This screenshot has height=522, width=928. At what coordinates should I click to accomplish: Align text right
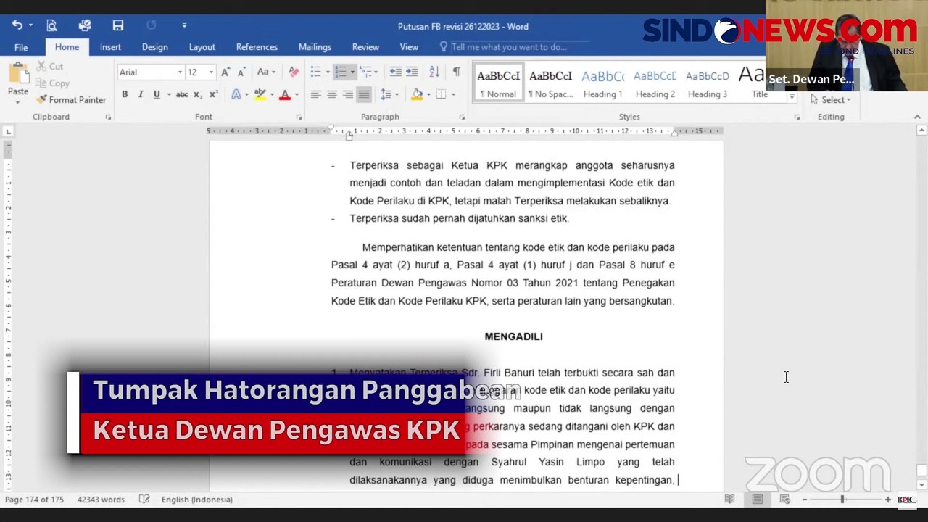348,94
